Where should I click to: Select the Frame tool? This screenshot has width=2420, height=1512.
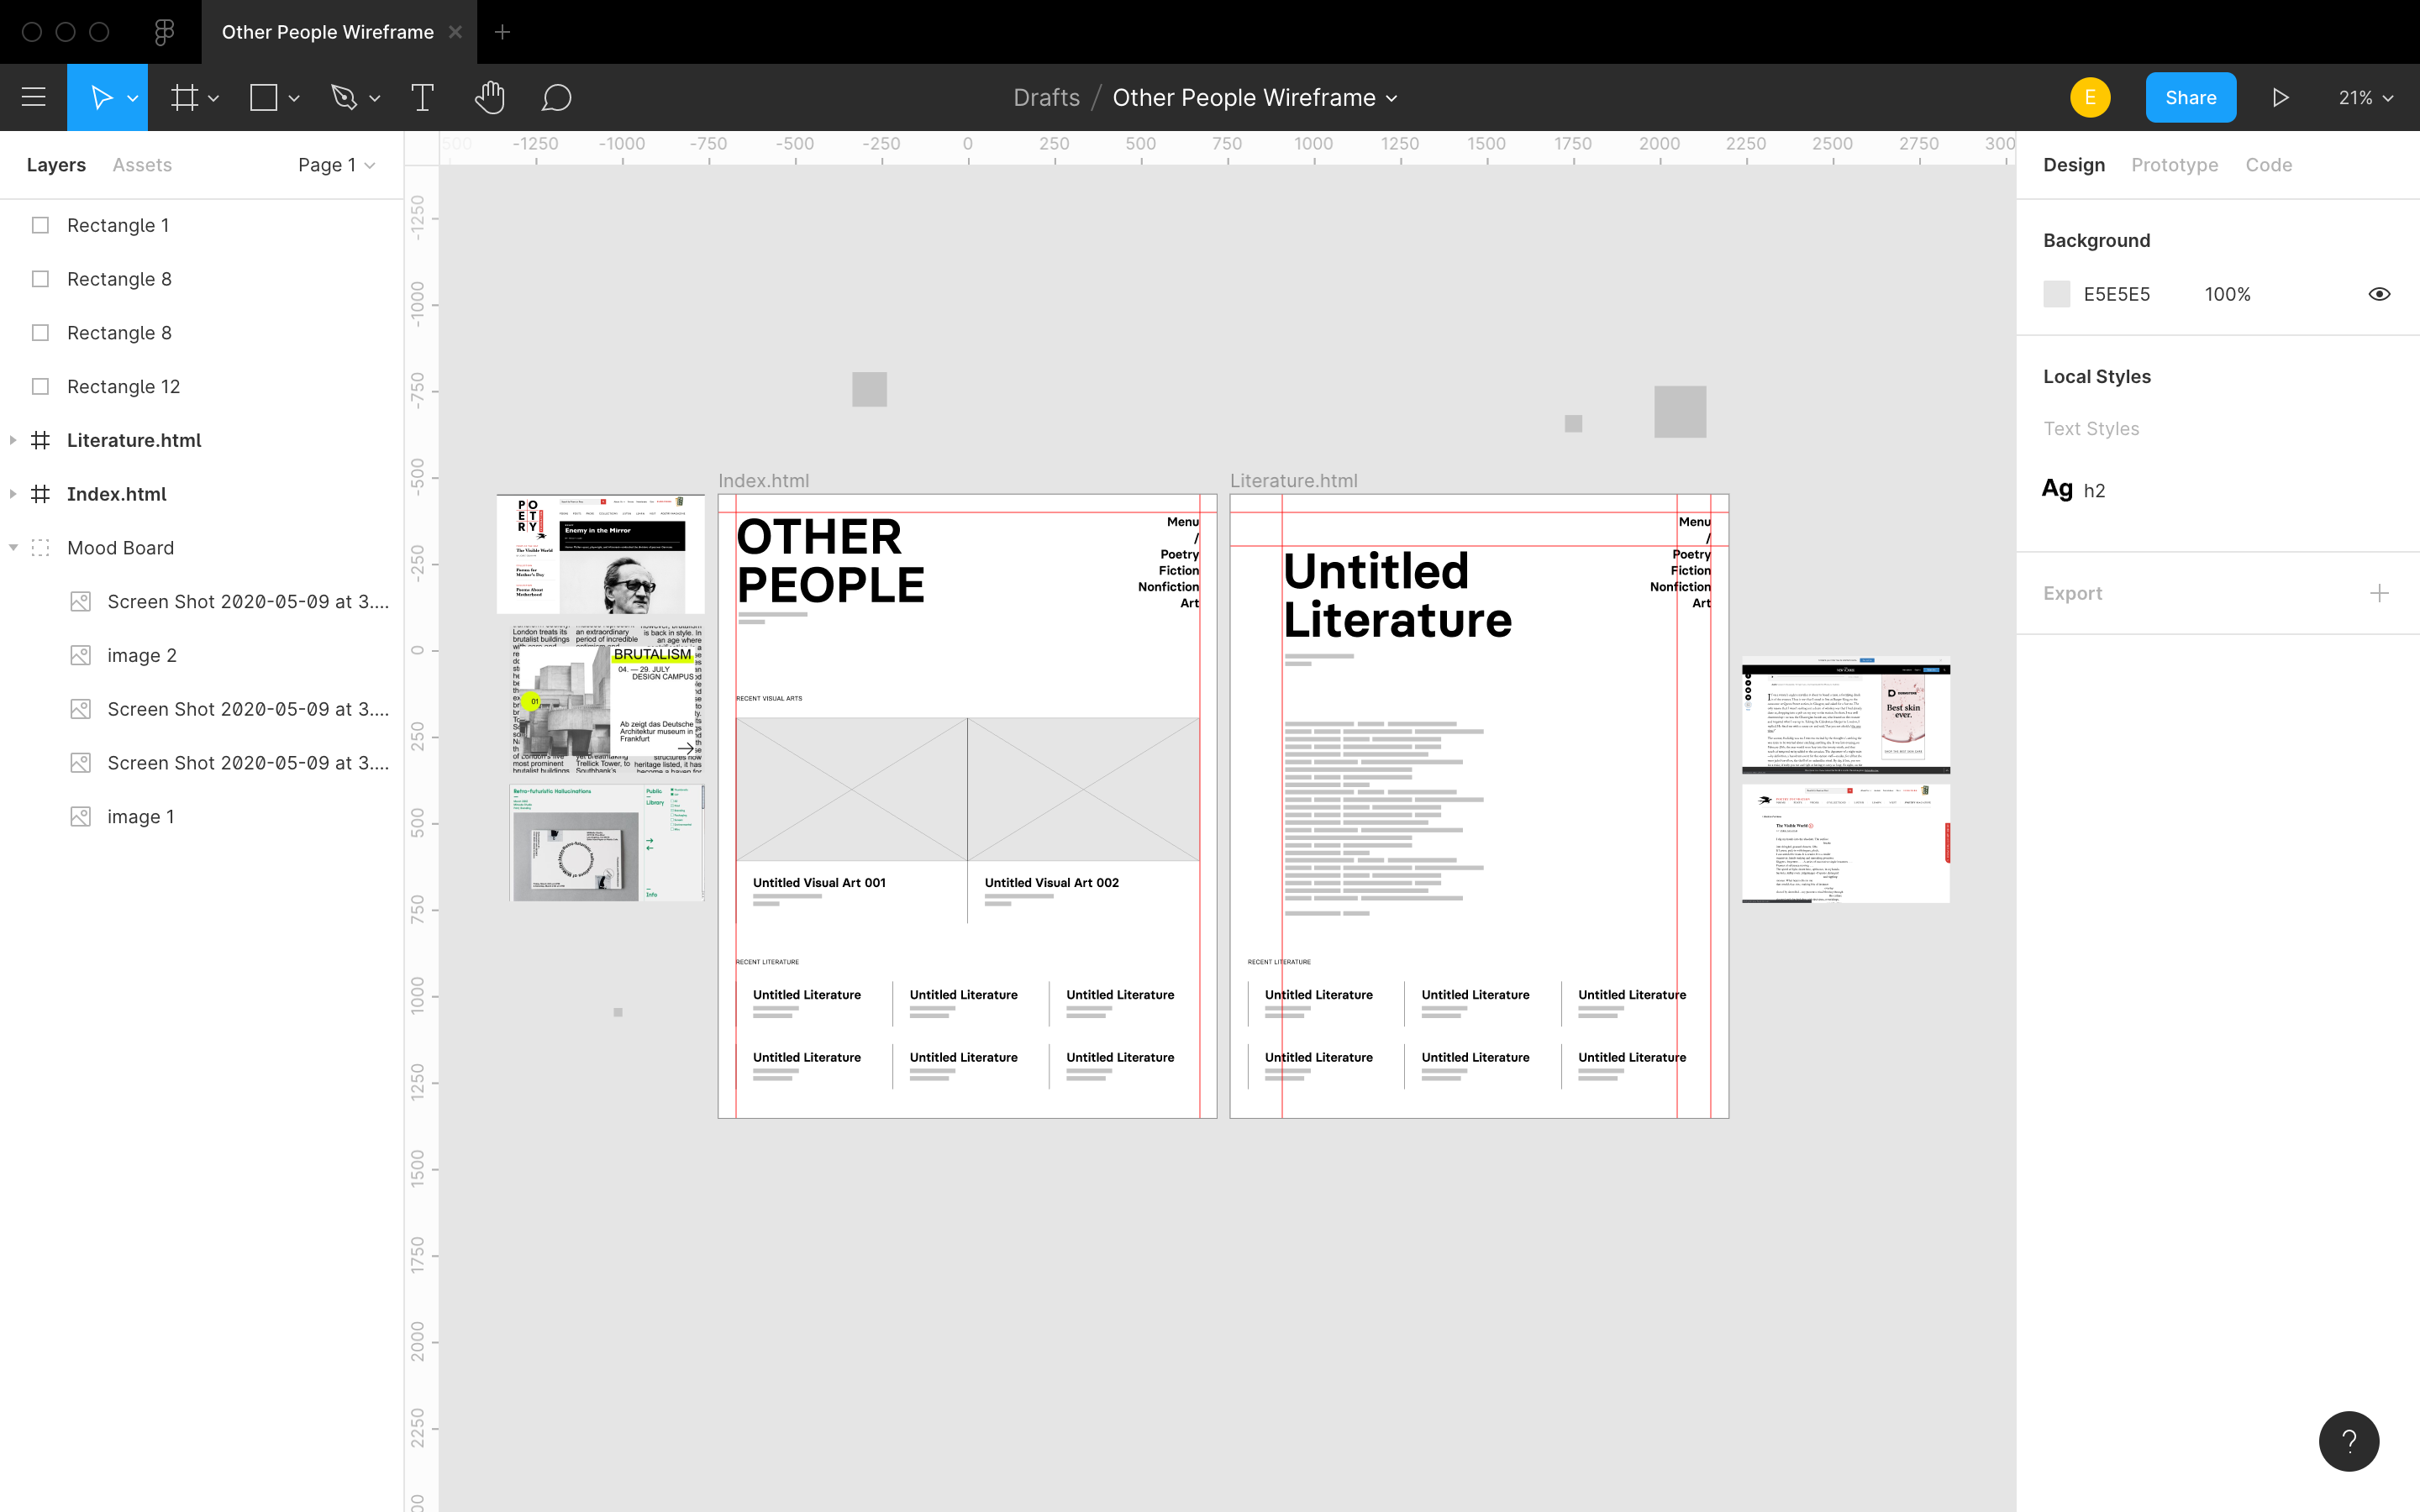click(x=184, y=97)
